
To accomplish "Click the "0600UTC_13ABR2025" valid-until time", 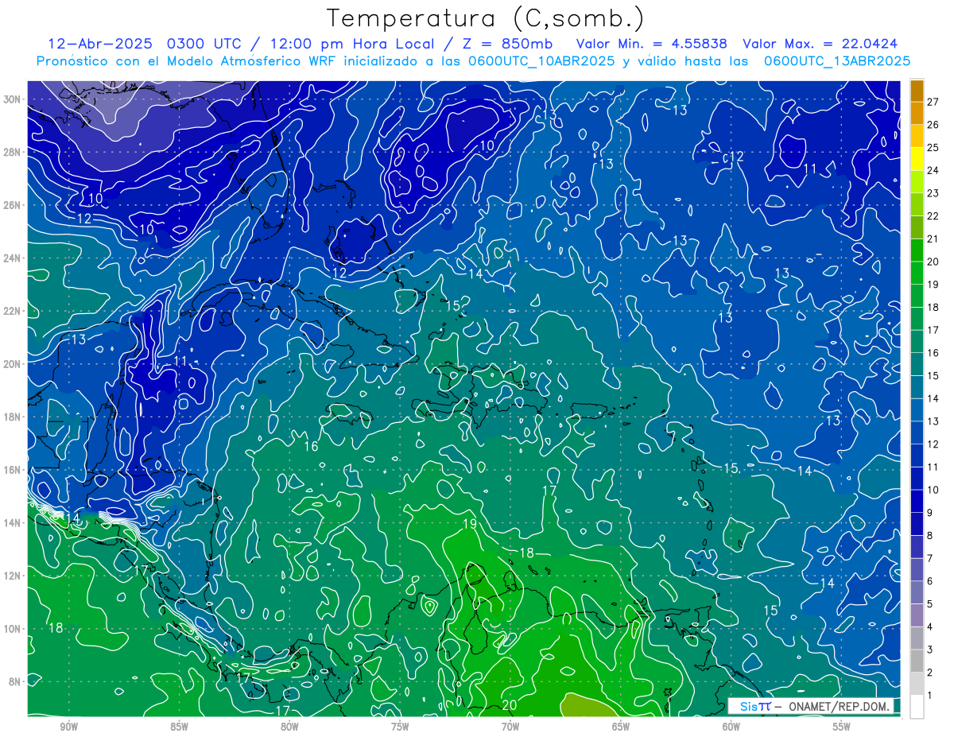I will [x=836, y=61].
